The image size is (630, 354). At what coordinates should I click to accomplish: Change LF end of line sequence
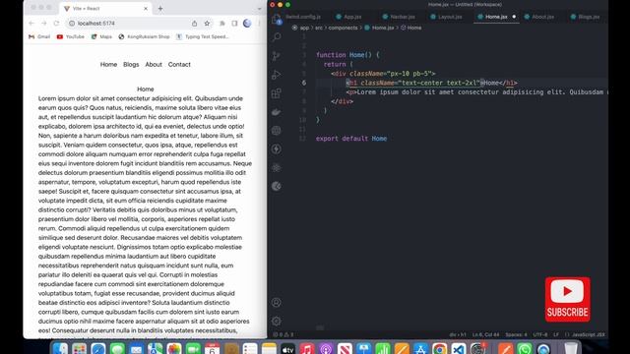[x=556, y=334]
